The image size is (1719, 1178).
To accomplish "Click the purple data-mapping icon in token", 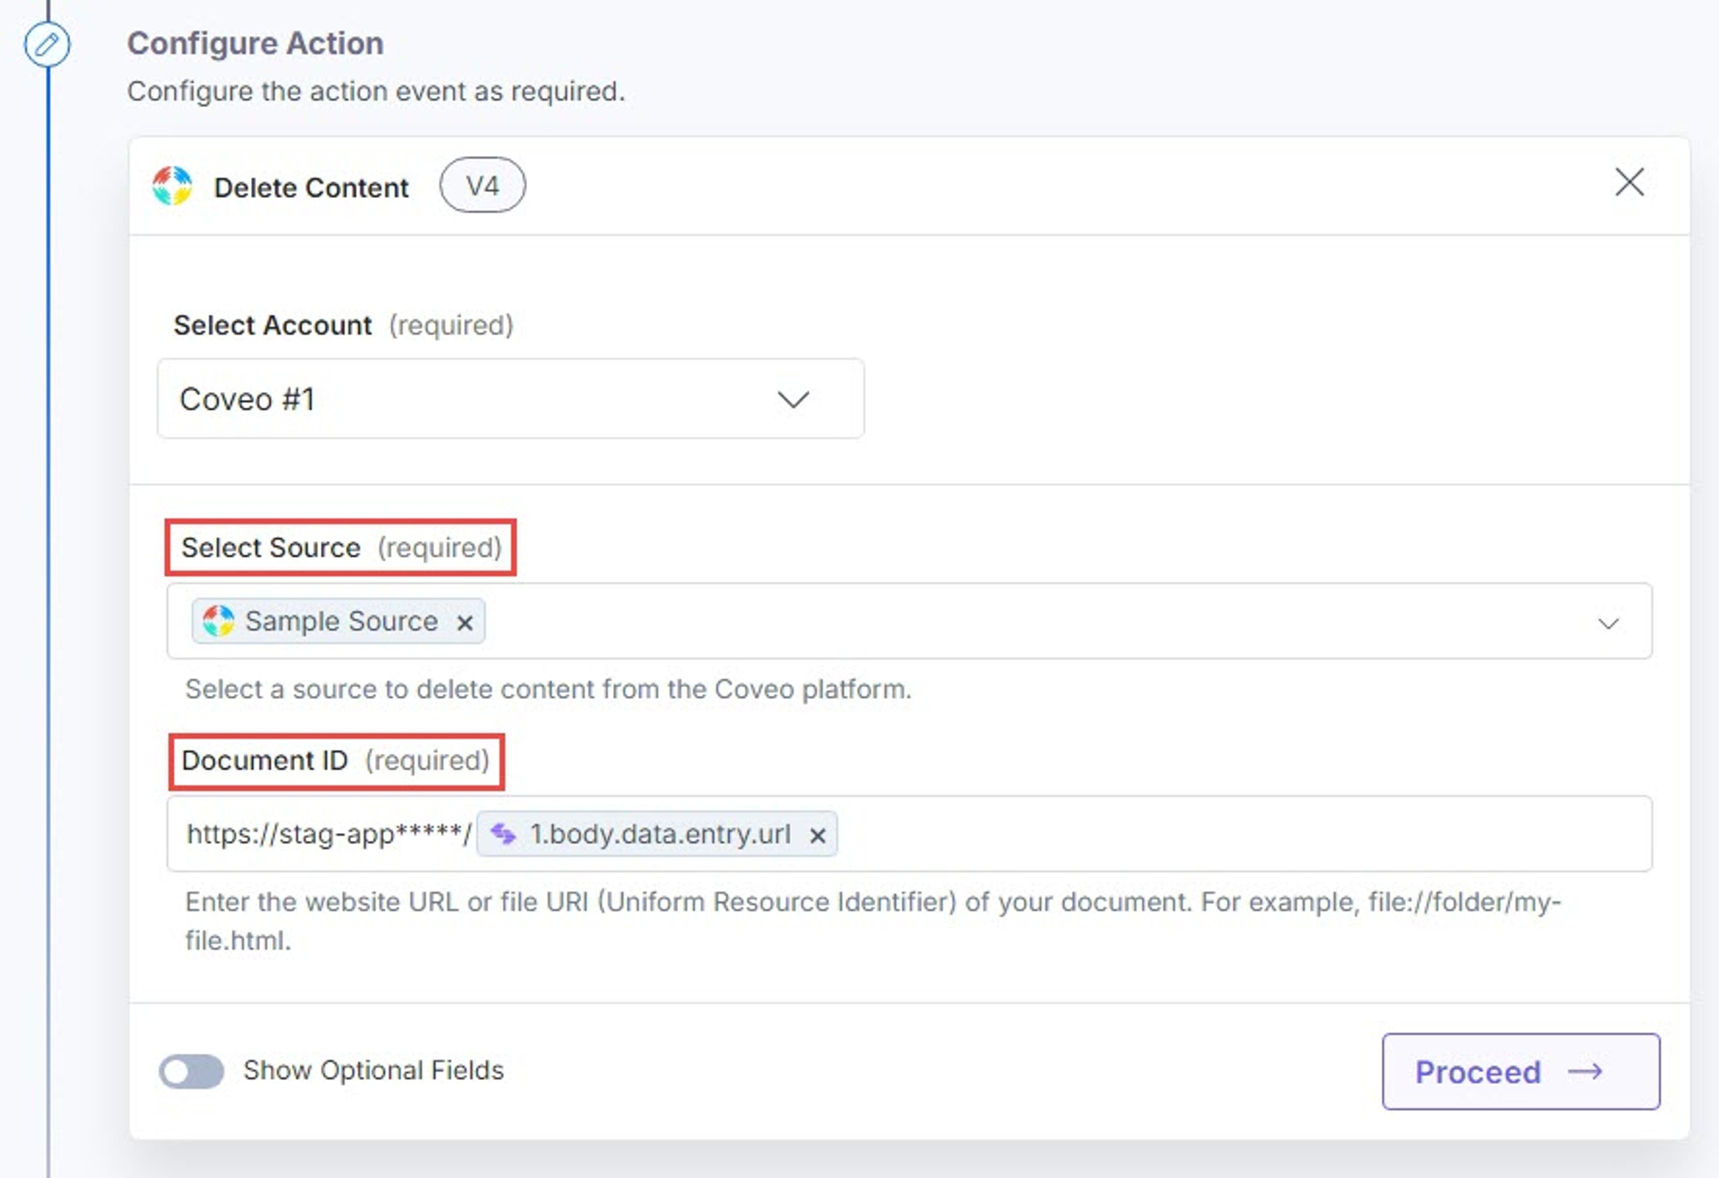I will coord(504,834).
